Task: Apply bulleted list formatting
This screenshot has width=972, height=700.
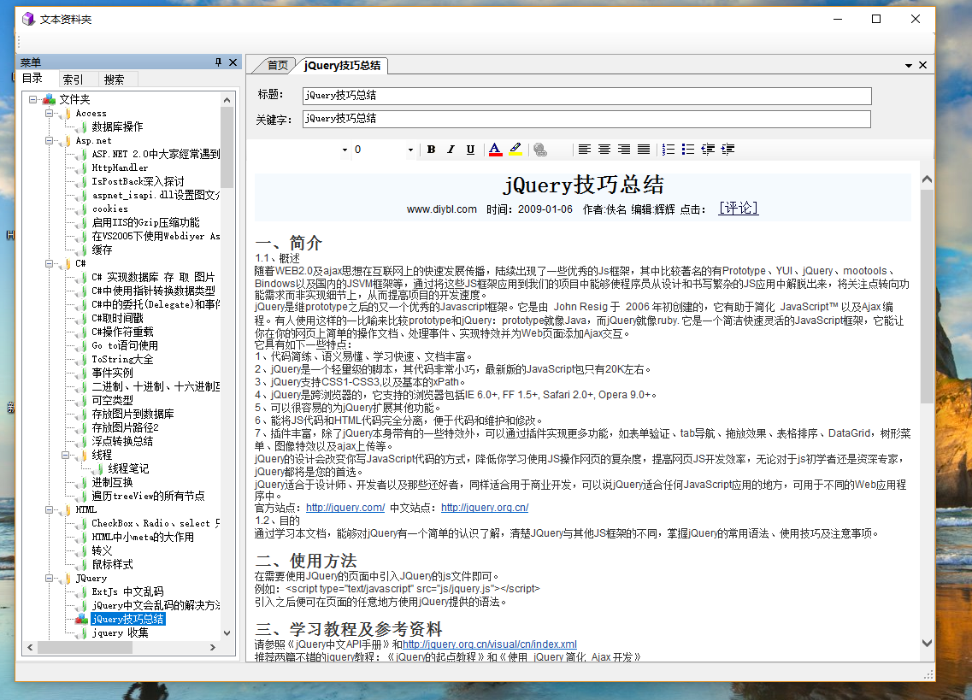Action: click(x=687, y=150)
